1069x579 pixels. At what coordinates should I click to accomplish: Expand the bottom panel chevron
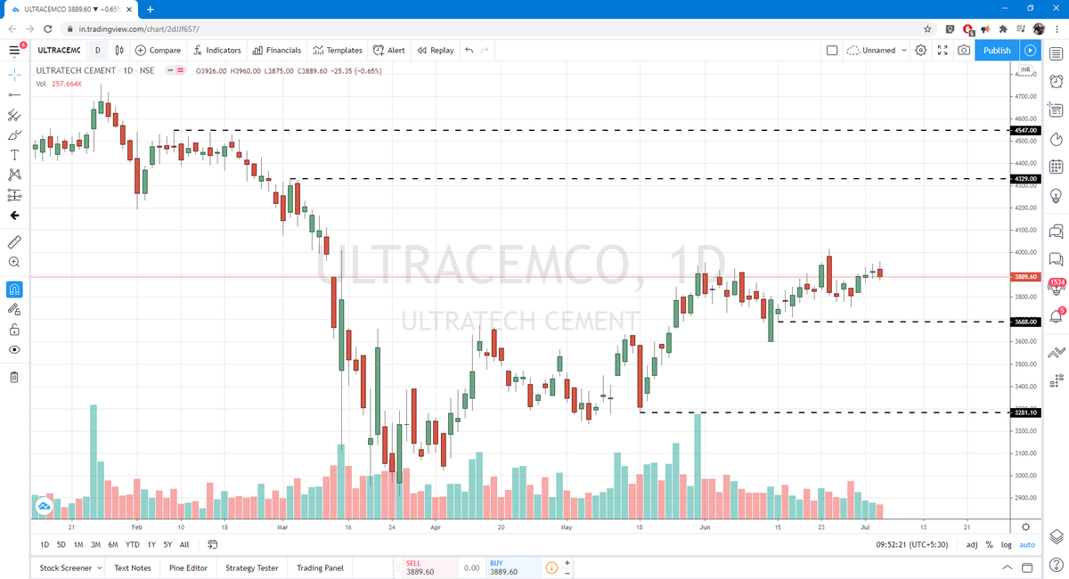click(1007, 567)
